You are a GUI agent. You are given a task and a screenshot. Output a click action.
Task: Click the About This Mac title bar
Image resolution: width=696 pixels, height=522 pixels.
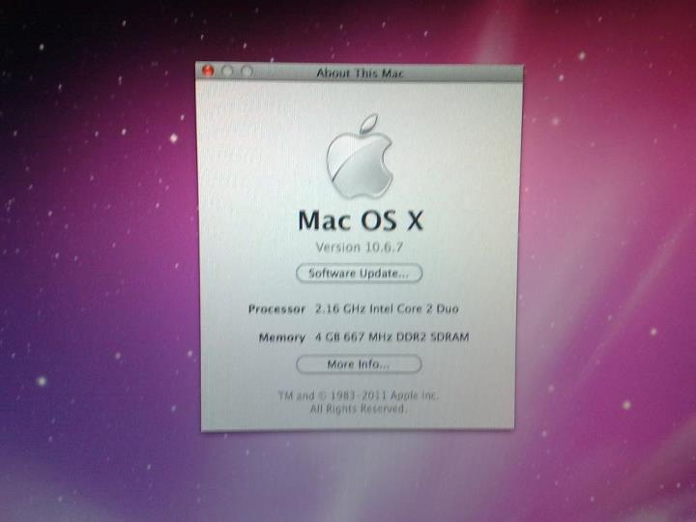[360, 72]
